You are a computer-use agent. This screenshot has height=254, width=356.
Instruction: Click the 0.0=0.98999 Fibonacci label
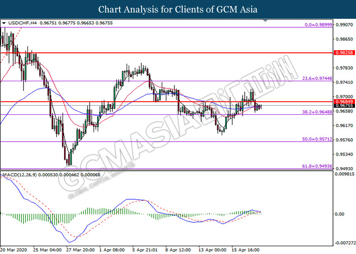tap(318, 25)
